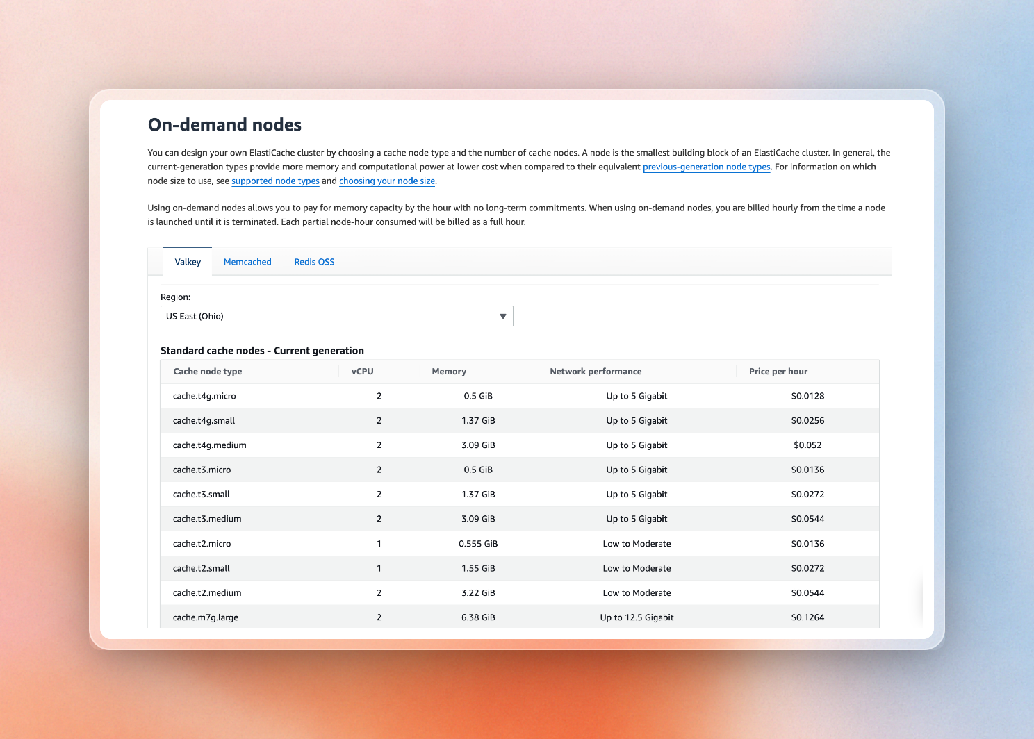
Task: Click the 6.38 GiB memory value
Action: (478, 617)
